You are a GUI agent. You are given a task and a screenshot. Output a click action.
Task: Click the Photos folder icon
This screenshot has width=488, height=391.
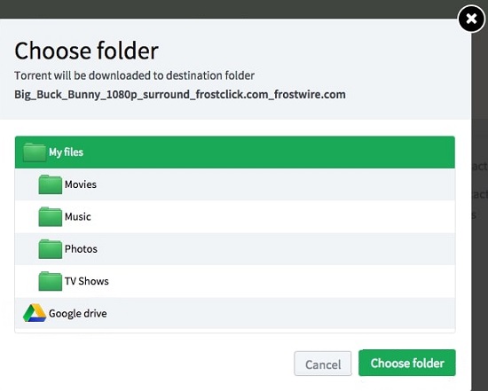tap(50, 249)
